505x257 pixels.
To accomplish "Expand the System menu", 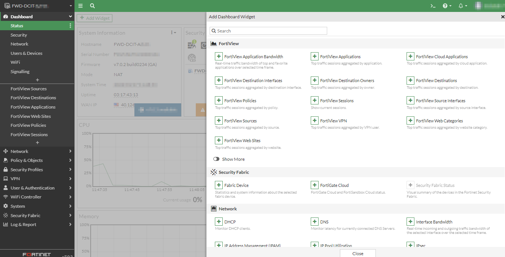I will point(37,206).
